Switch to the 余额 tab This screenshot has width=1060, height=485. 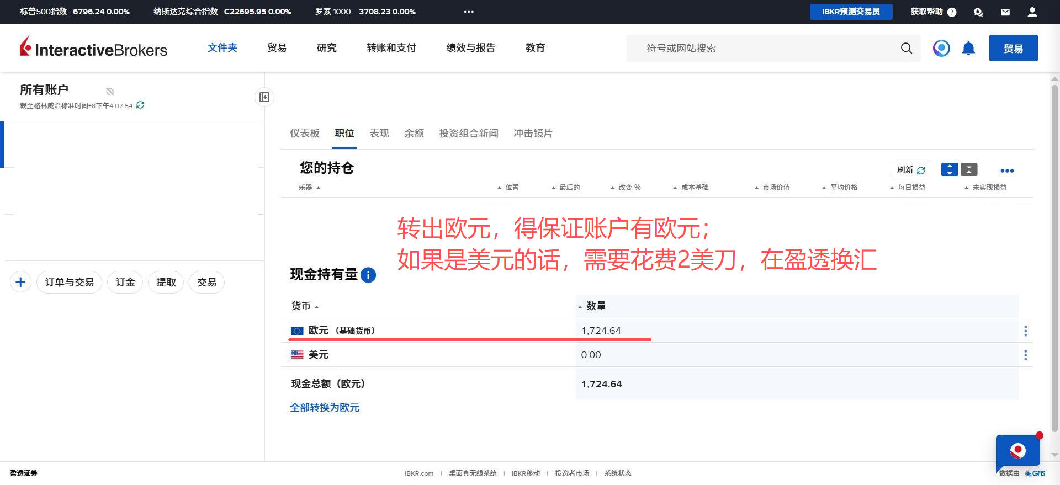414,134
